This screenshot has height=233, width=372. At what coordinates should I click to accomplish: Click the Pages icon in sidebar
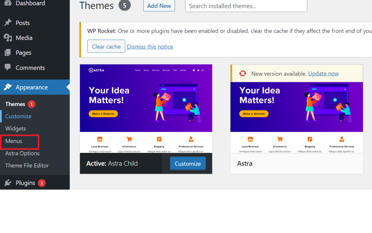(x=8, y=53)
